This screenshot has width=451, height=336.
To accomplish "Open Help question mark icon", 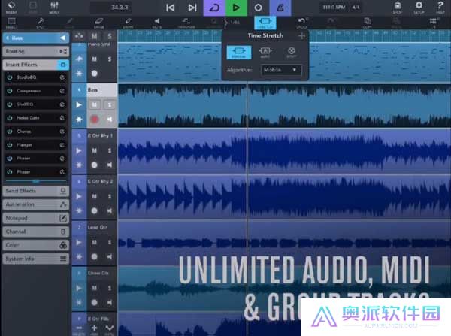I will tap(440, 7).
